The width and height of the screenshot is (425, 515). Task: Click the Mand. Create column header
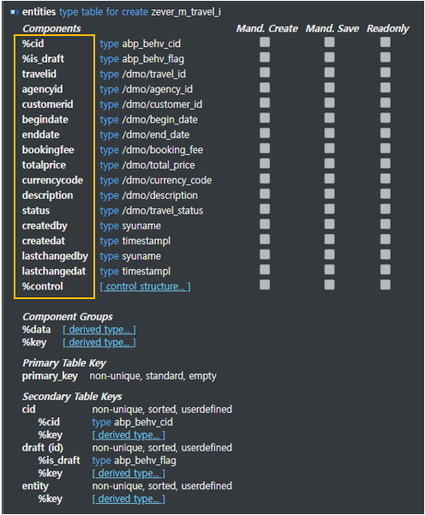coord(267,28)
